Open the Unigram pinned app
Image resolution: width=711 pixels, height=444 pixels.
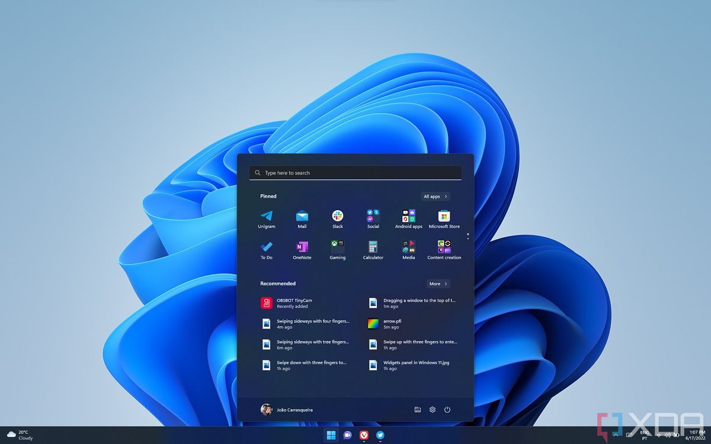click(x=267, y=220)
